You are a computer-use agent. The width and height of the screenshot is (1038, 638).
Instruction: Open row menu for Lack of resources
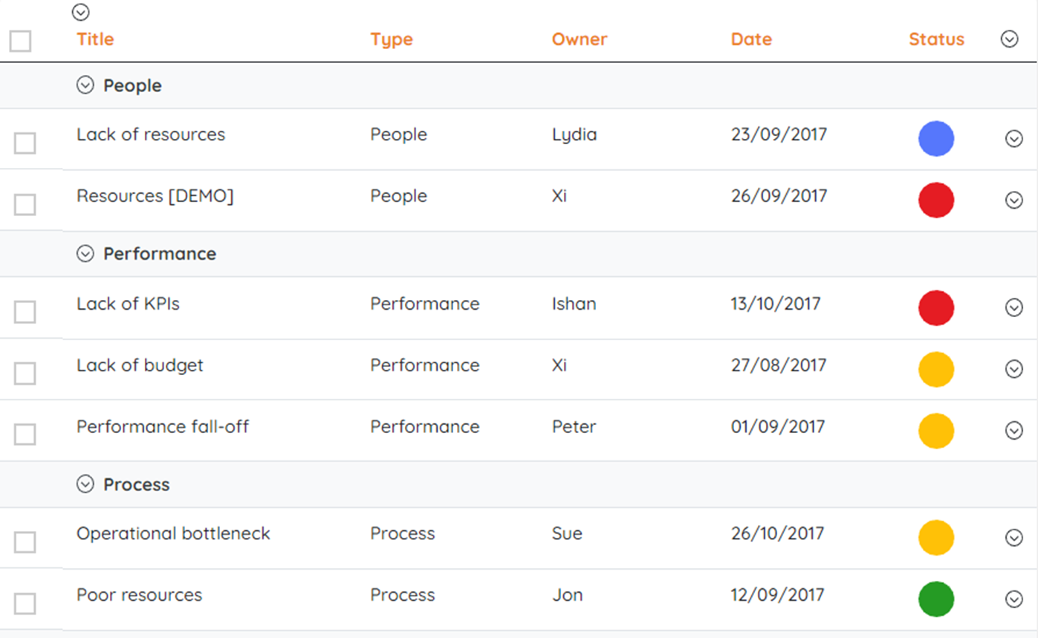1013,139
